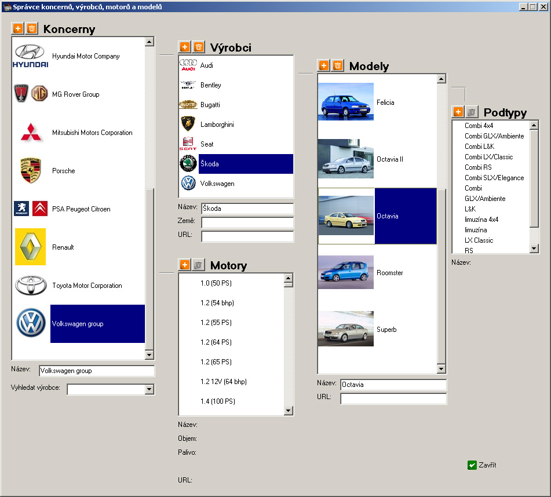Click Modely list scroll down arrow
Screen dimensions: 551x497
(x=441, y=369)
